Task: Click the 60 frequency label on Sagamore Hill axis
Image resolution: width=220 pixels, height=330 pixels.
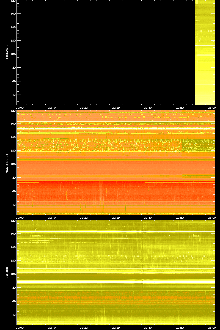Action: [14, 191]
